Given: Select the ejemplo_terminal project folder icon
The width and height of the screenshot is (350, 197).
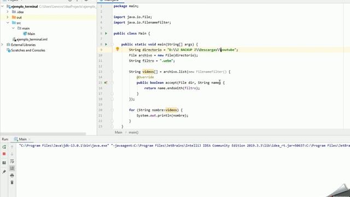Looking at the screenshot, I should pyautogui.click(x=9, y=7).
